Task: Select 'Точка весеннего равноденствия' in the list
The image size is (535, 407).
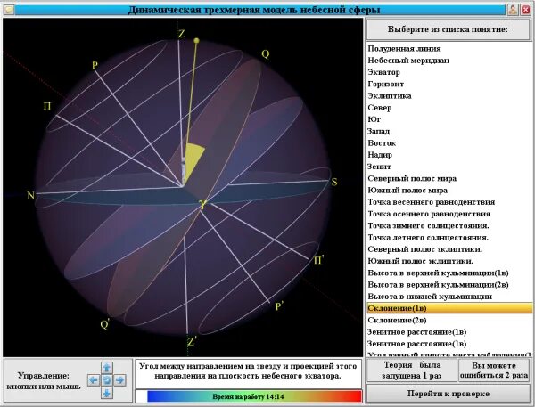Action: click(449, 202)
